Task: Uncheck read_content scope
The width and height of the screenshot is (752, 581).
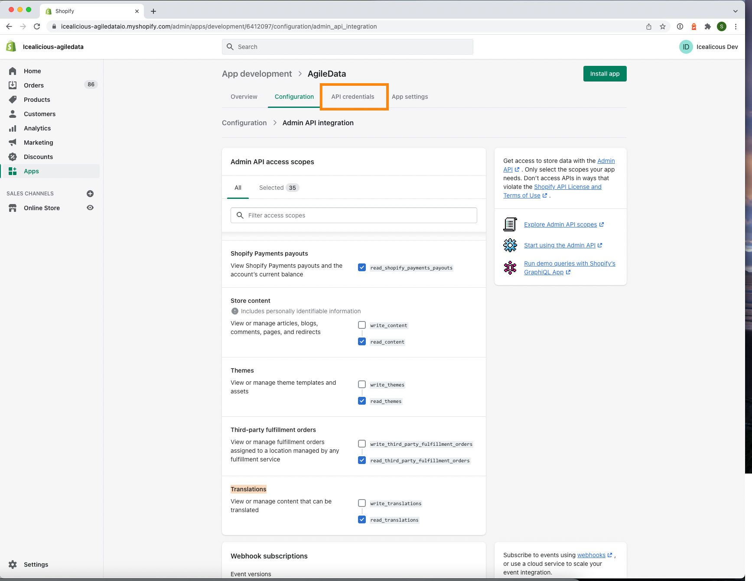Action: 362,341
